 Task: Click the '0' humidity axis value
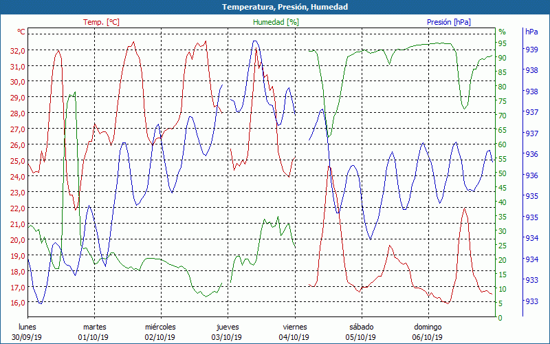click(500, 318)
